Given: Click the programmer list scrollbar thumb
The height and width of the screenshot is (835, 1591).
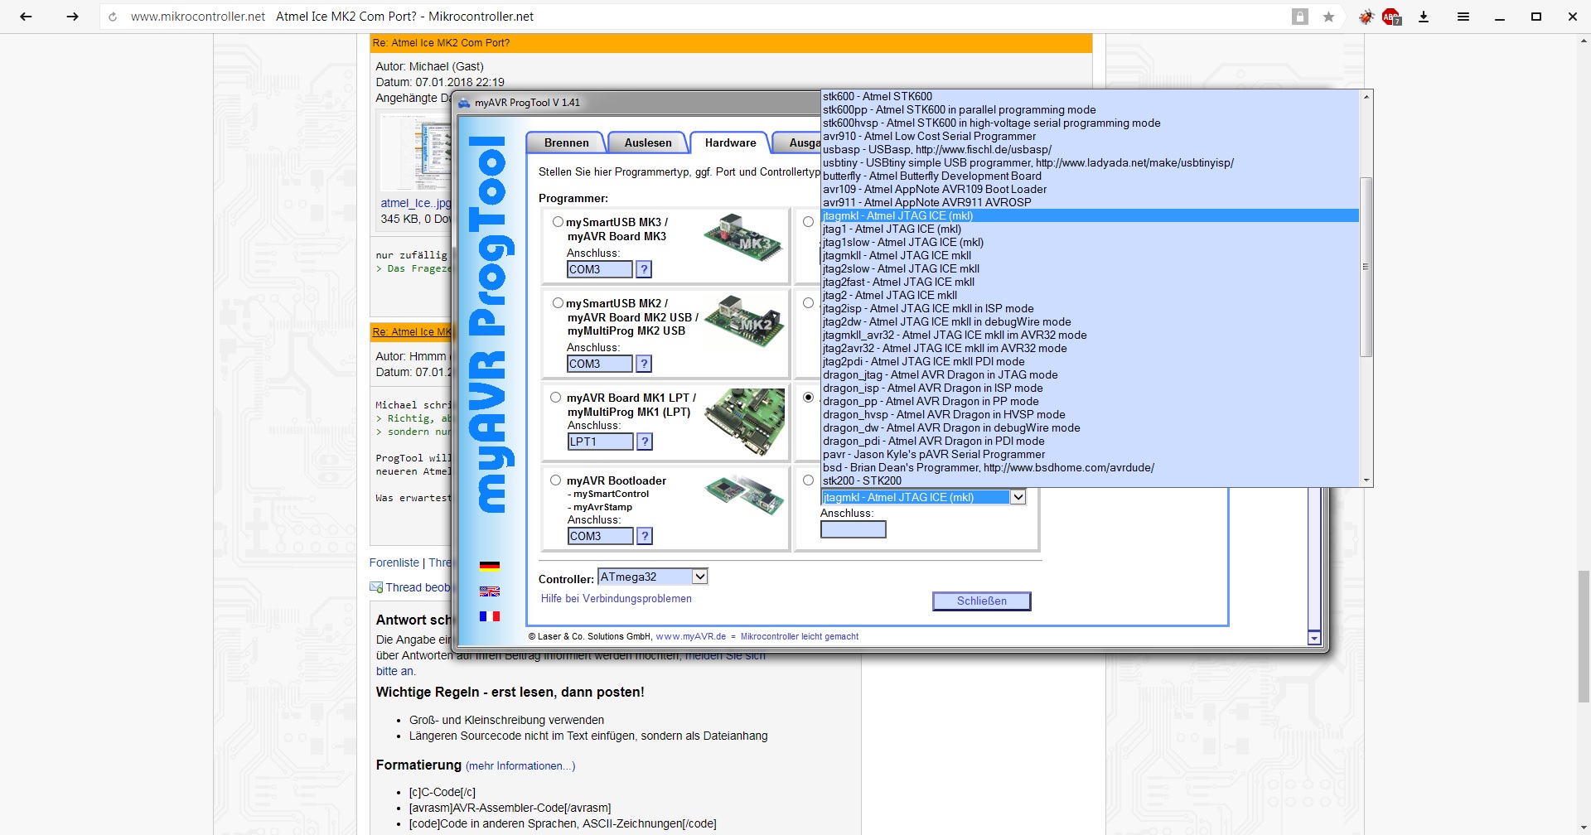Looking at the screenshot, I should click(x=1366, y=267).
